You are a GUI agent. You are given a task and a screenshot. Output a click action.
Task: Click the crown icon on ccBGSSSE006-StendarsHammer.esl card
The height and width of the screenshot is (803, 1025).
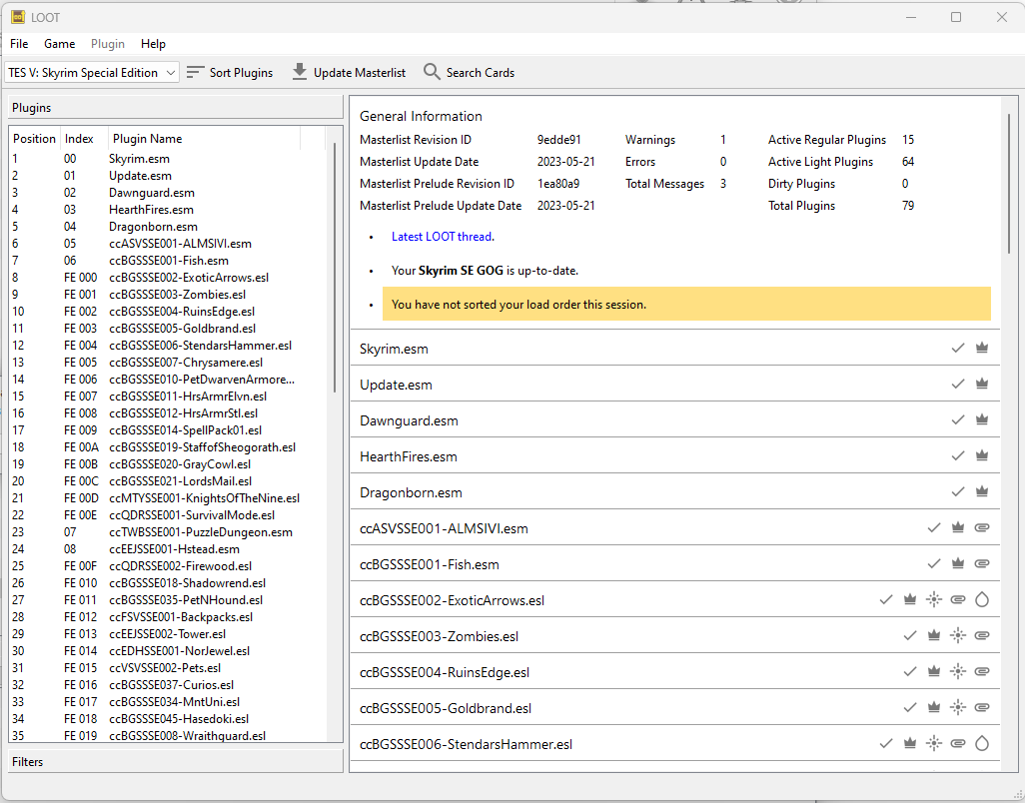coord(910,743)
